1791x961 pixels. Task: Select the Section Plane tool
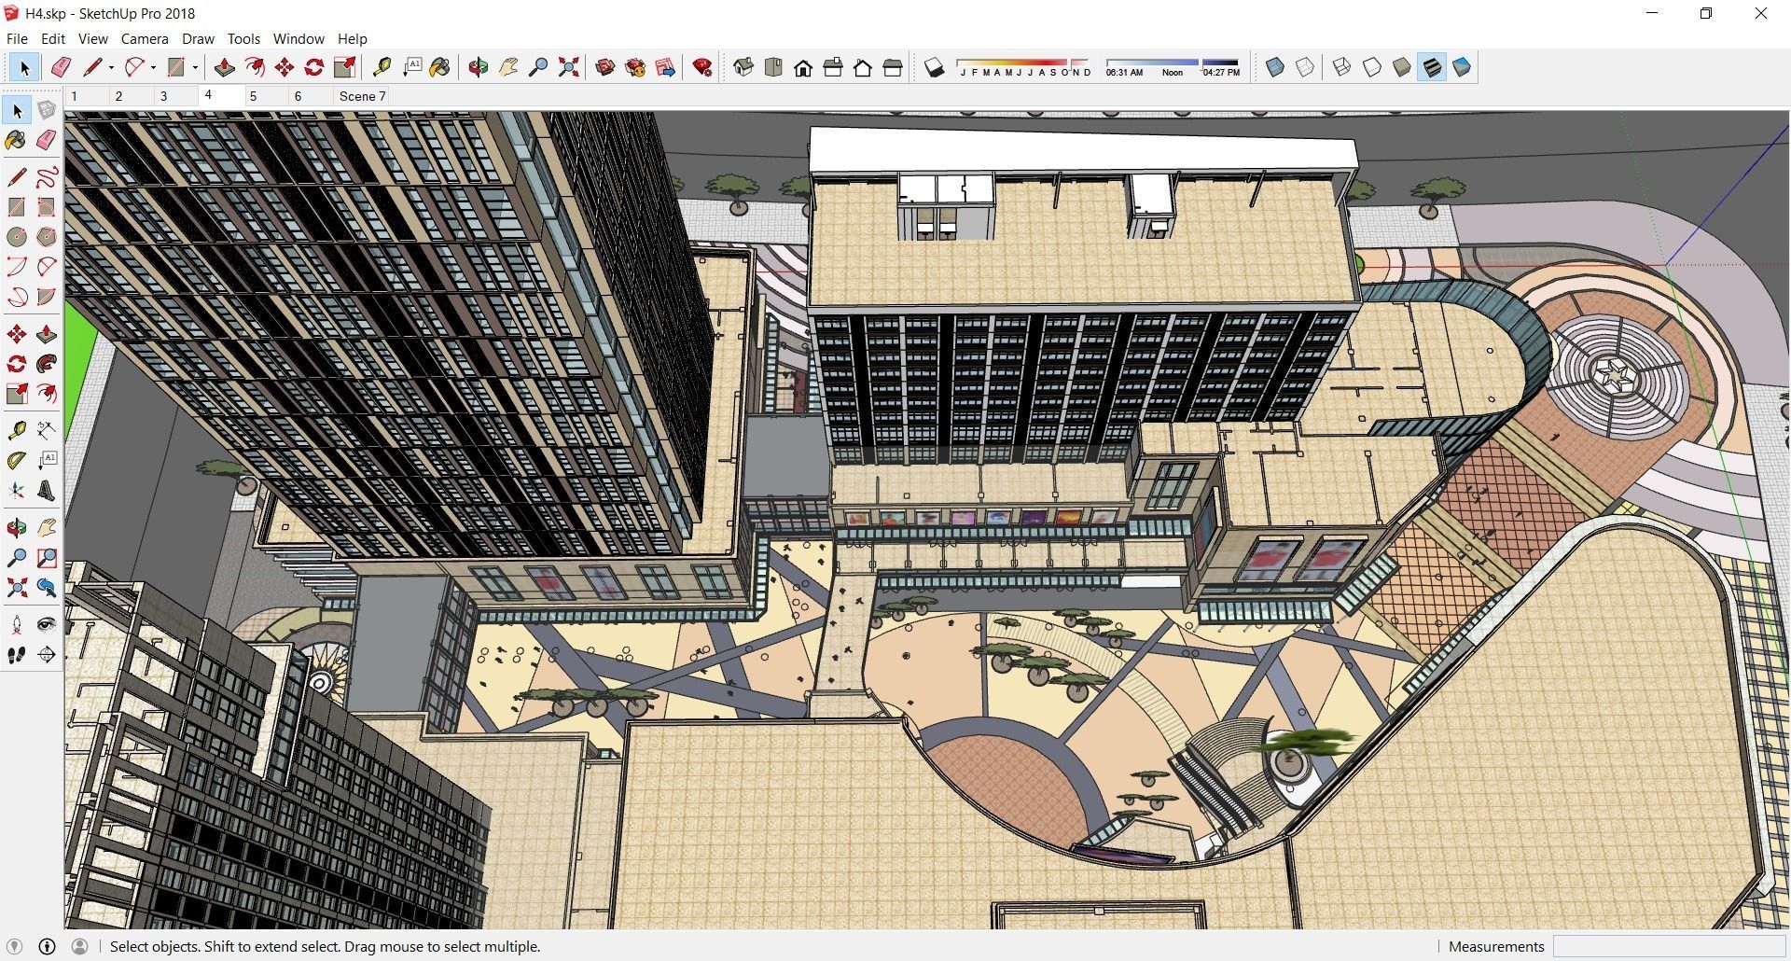(46, 655)
